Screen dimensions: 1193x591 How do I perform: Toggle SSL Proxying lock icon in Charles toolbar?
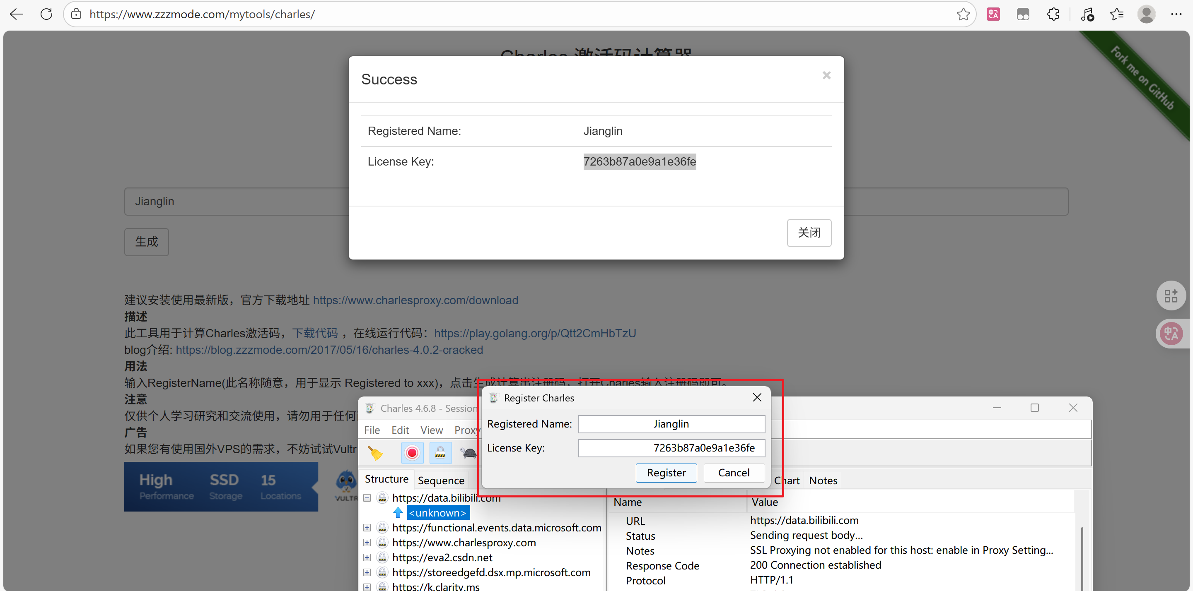tap(440, 453)
